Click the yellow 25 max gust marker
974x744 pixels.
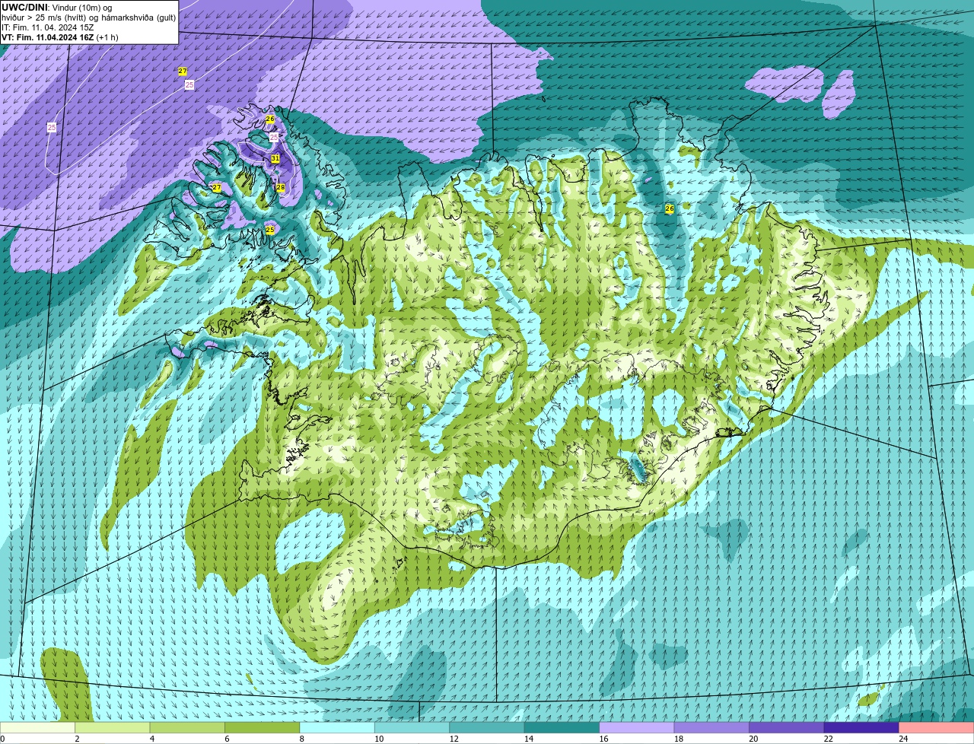tap(269, 230)
